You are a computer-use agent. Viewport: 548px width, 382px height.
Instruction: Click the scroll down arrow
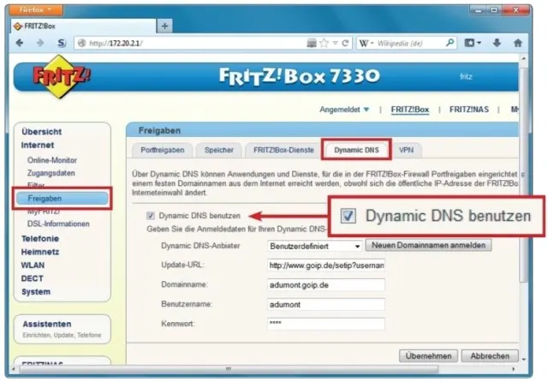(x=523, y=359)
